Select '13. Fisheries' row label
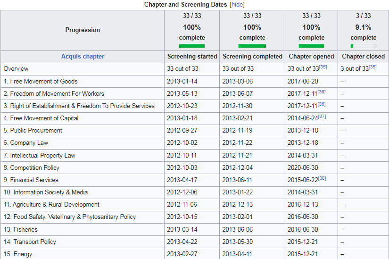This screenshot has width=389, height=259. (21, 229)
